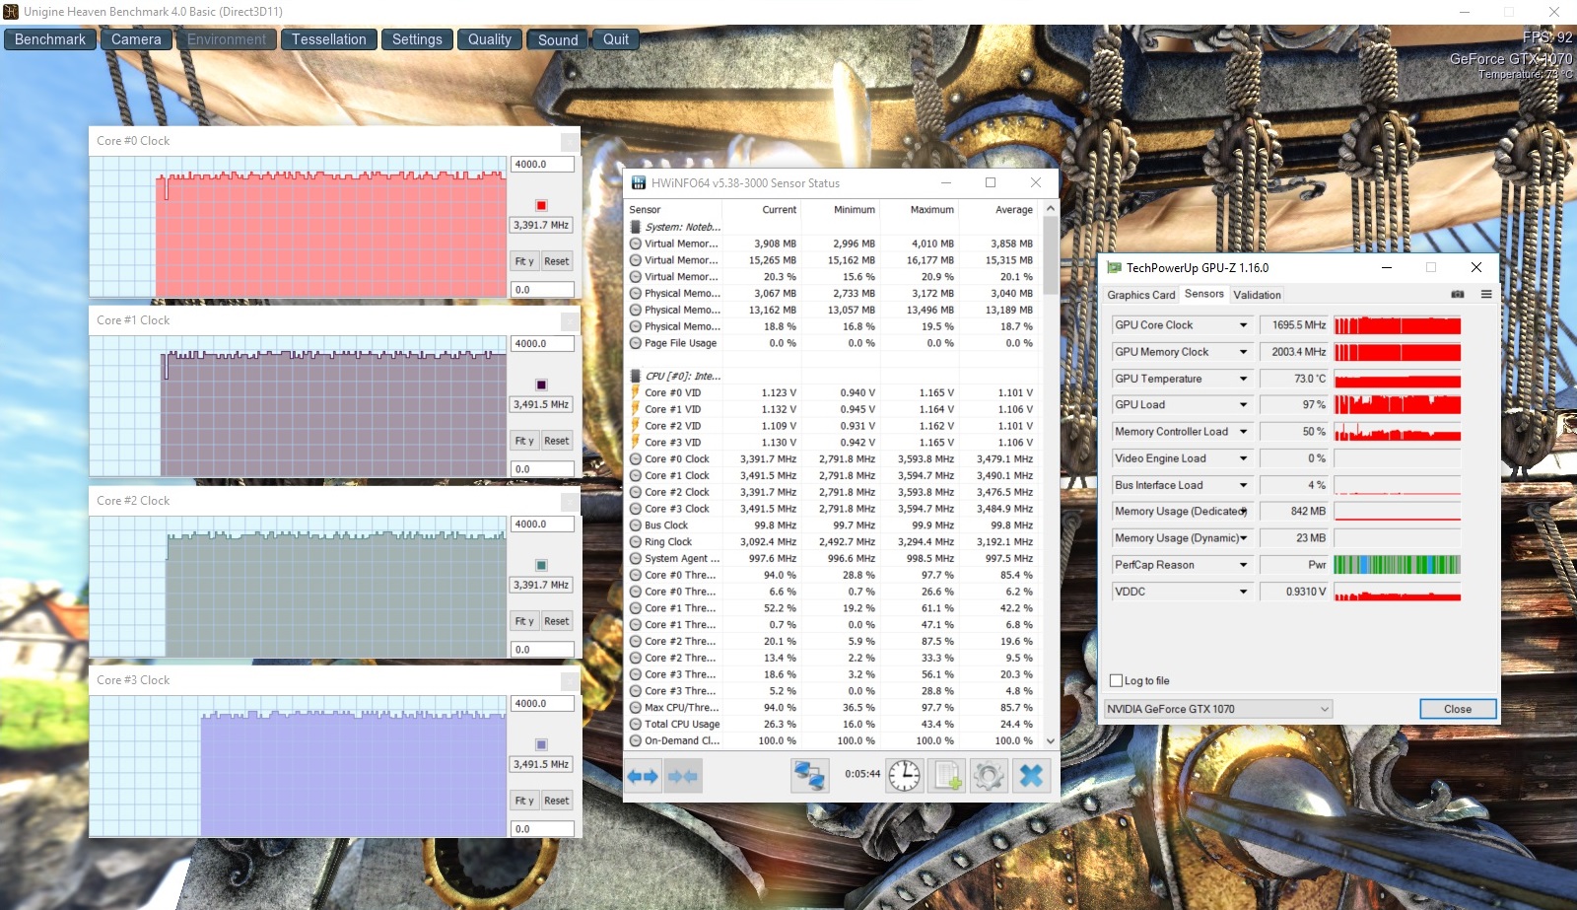1577x910 pixels.
Task: Open the Sound menu in Heaven
Action: [558, 39]
